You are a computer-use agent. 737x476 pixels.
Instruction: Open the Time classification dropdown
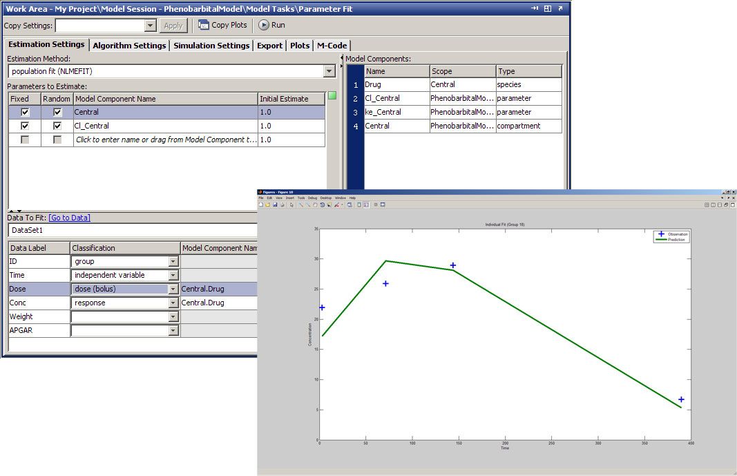pos(173,275)
